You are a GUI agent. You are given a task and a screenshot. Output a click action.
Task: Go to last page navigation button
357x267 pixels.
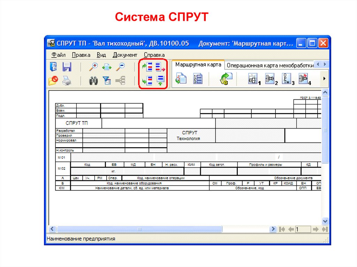[x=325, y=229]
